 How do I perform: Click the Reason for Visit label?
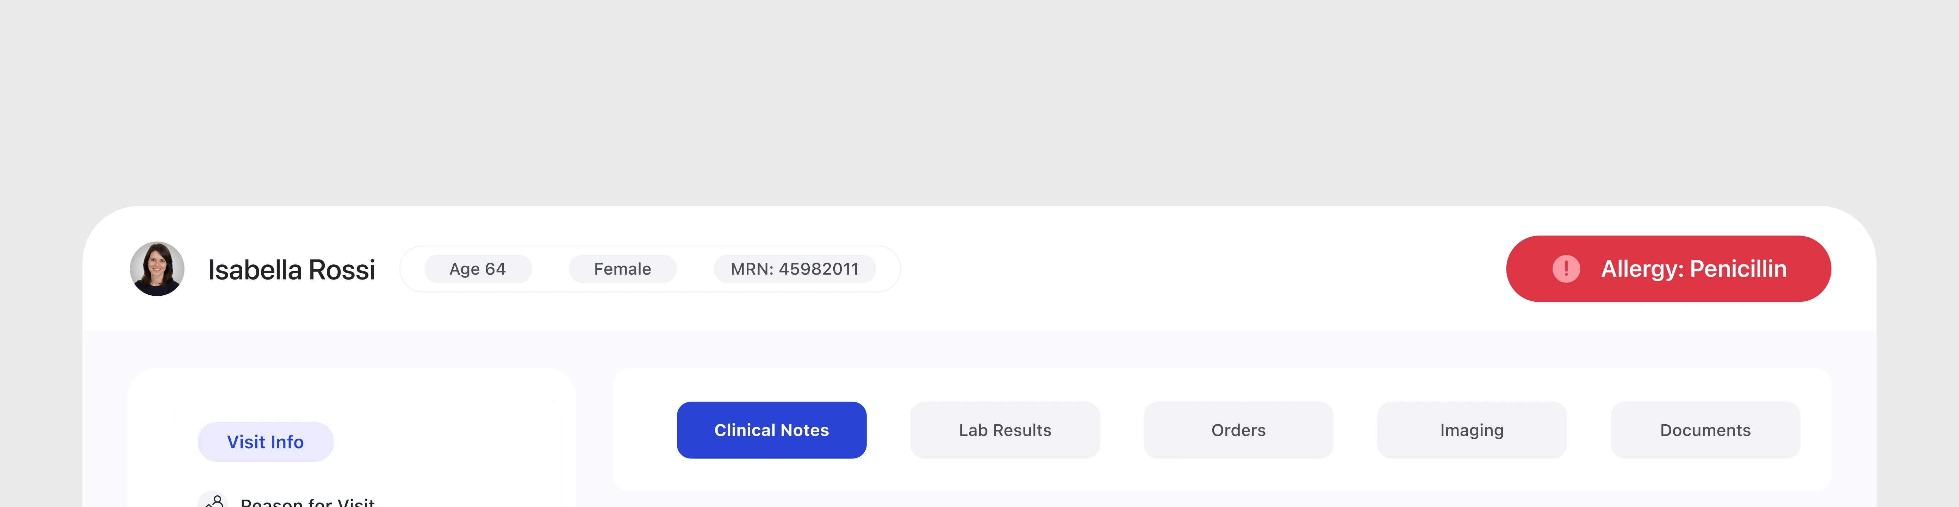(307, 502)
